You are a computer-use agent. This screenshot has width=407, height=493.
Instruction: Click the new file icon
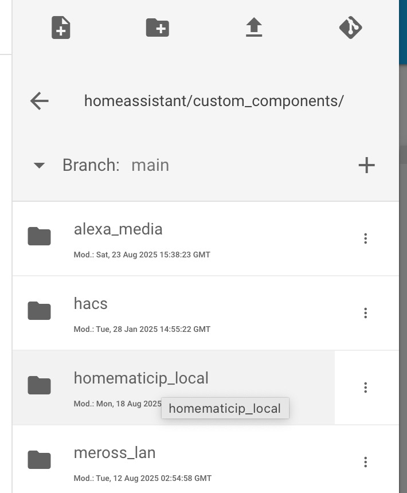coord(61,28)
